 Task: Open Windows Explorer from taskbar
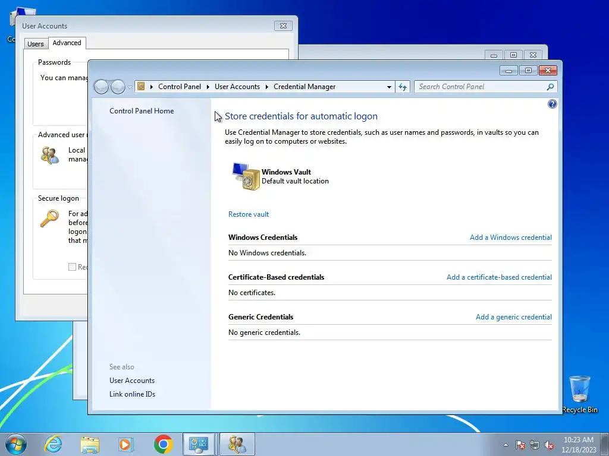point(90,444)
